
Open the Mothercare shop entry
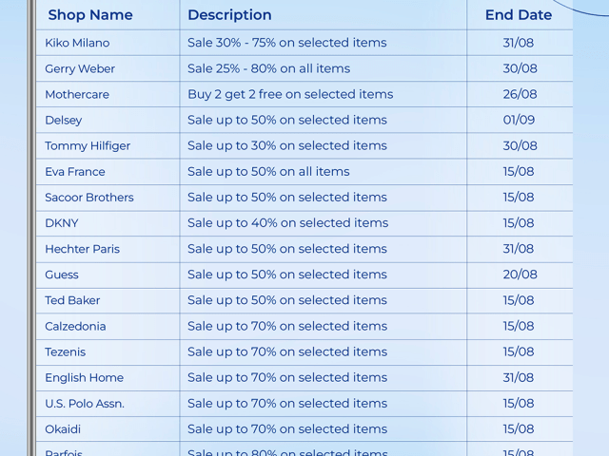tap(77, 94)
